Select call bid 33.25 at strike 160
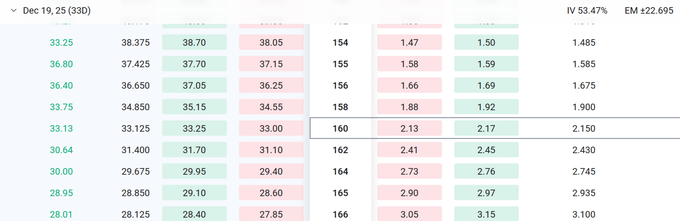 click(194, 129)
